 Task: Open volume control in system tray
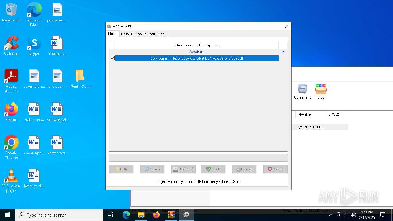tap(353, 215)
